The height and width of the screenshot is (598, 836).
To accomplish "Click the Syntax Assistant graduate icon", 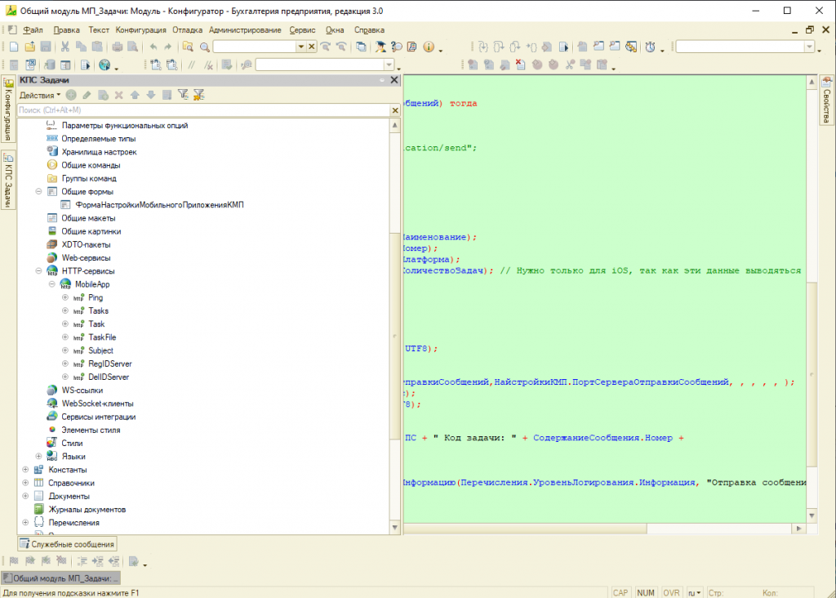I will [380, 47].
